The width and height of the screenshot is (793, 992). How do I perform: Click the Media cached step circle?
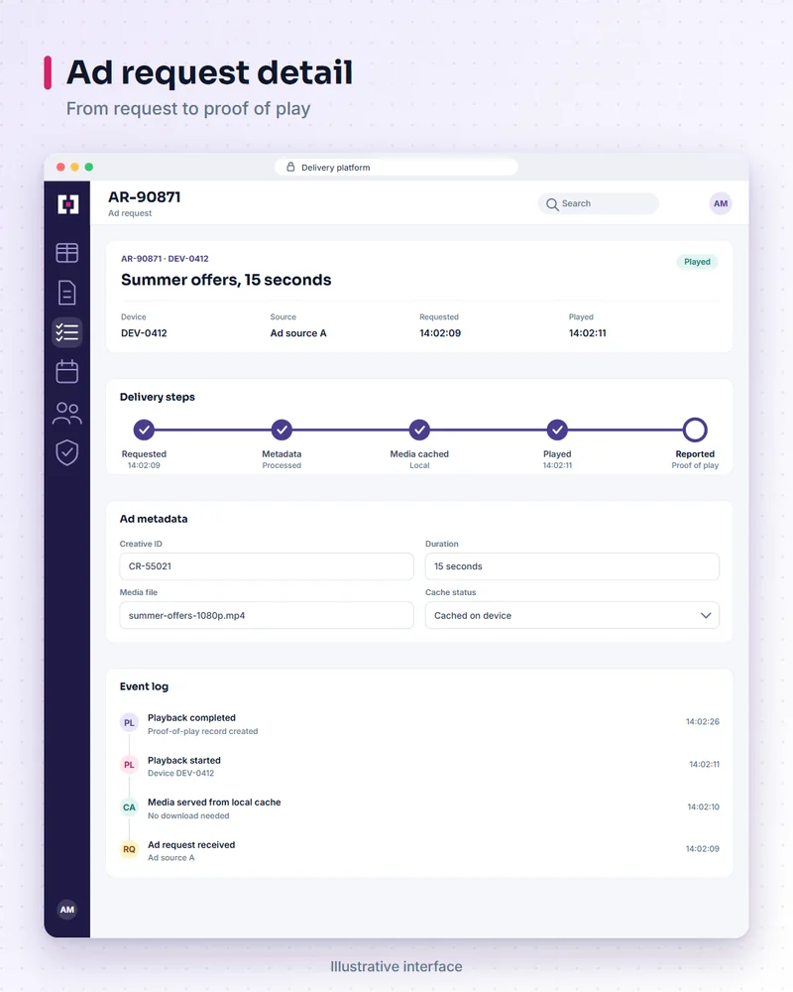pyautogui.click(x=419, y=430)
